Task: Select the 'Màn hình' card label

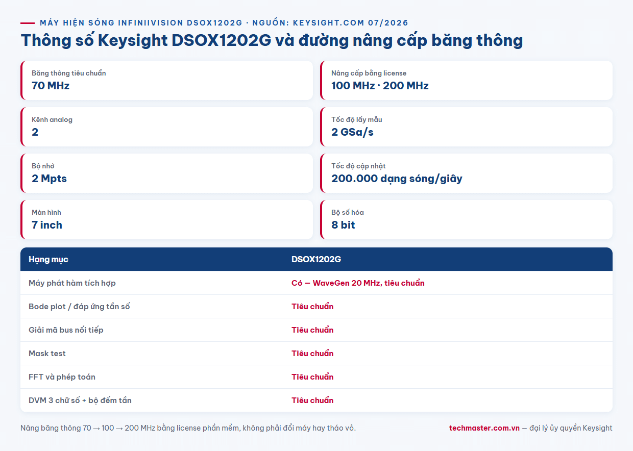Action: click(46, 212)
